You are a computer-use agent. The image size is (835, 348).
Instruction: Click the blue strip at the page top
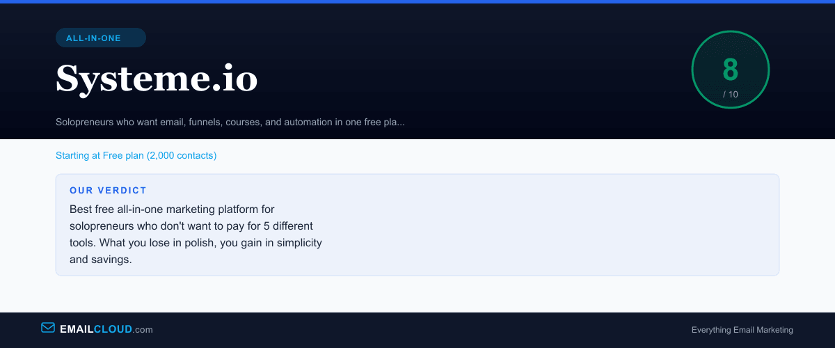pos(417,1)
